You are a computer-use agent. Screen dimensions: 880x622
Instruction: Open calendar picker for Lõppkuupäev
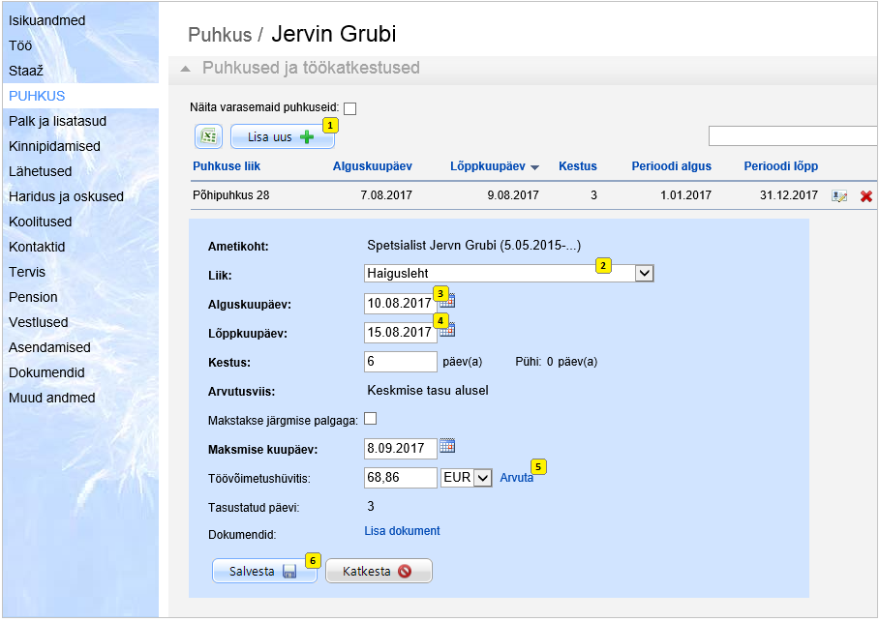click(x=446, y=330)
